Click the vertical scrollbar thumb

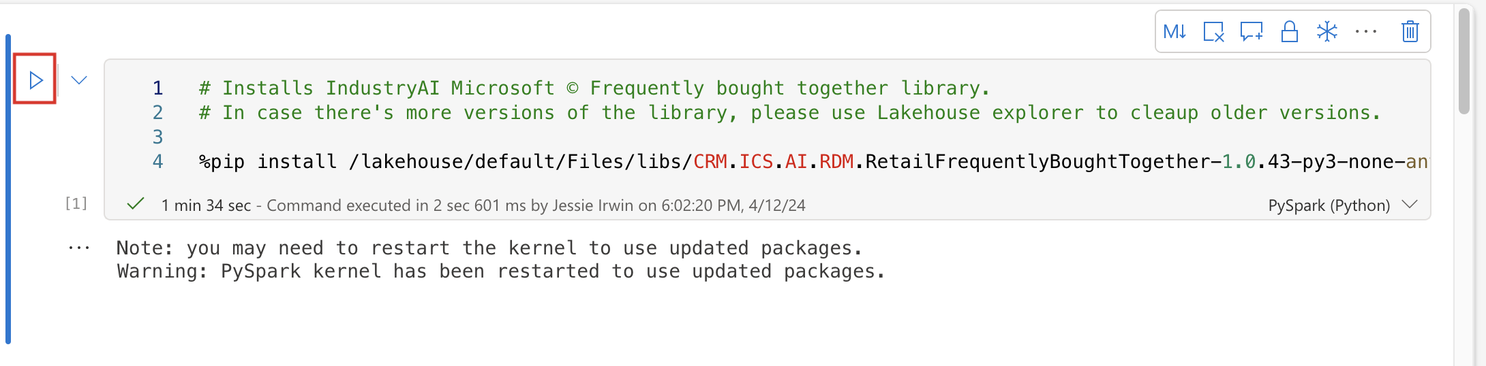tap(1464, 61)
